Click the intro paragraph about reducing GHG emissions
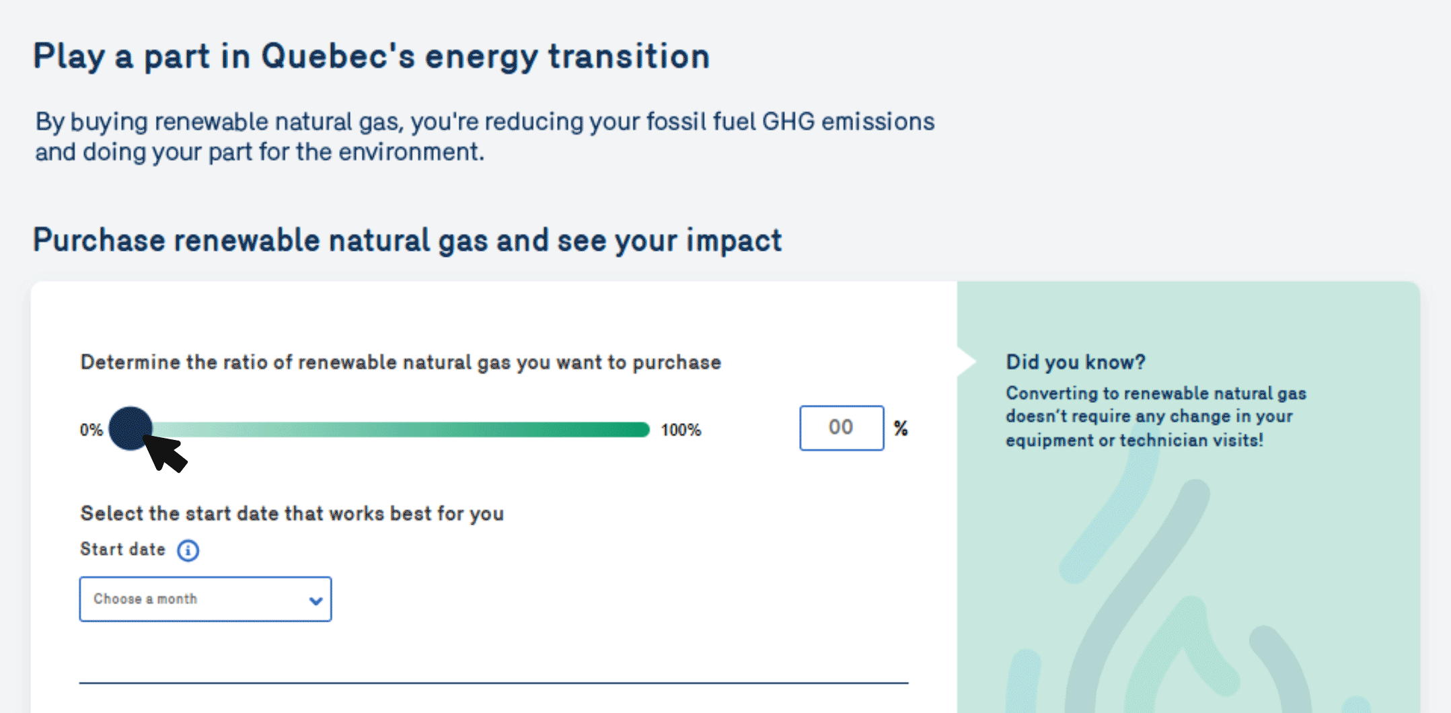 tap(484, 137)
